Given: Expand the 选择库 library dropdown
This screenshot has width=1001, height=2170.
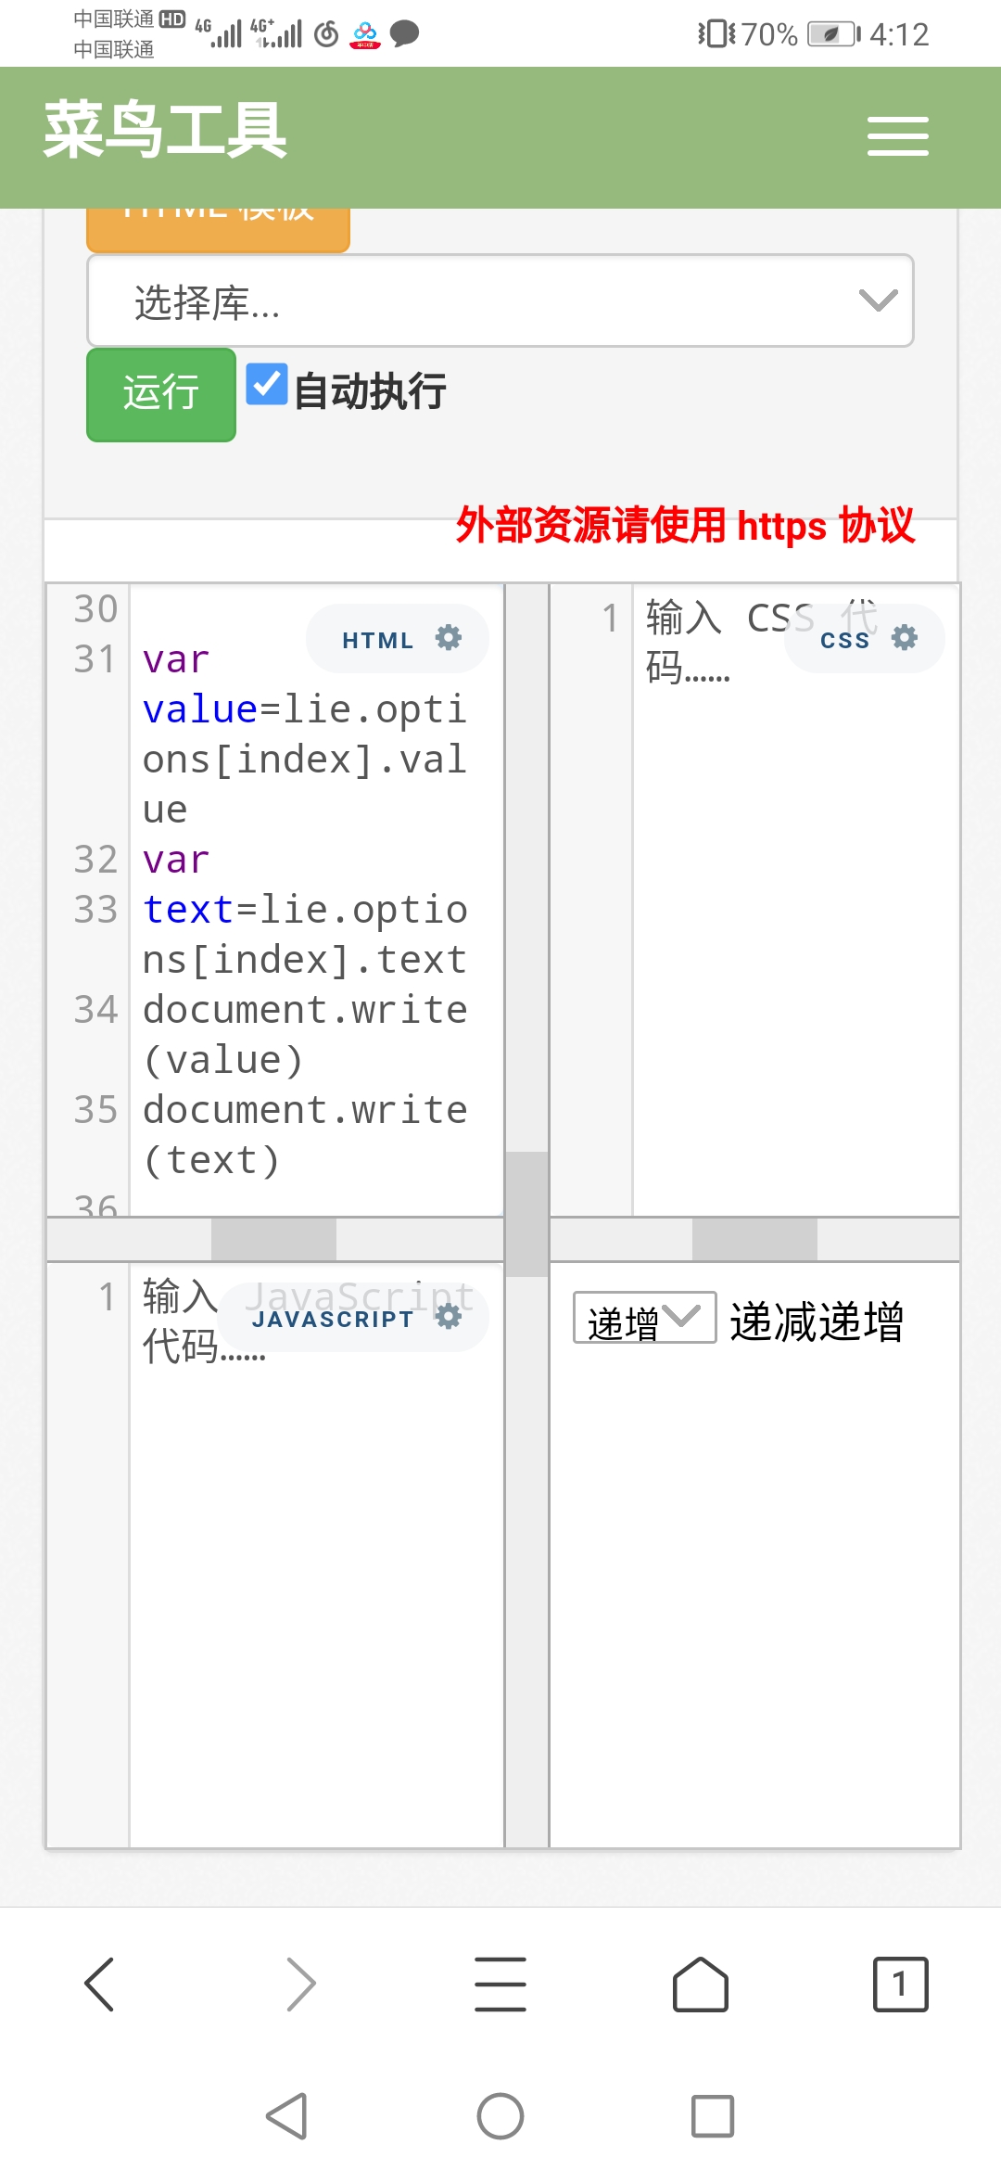Looking at the screenshot, I should (500, 301).
